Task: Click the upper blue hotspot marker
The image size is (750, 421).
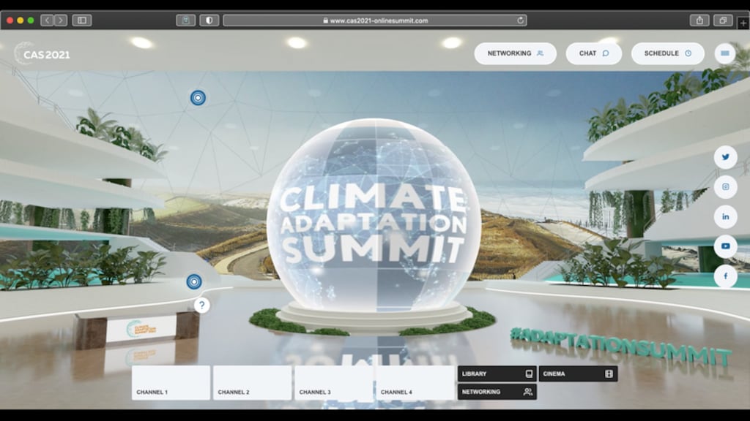Action: pyautogui.click(x=198, y=97)
